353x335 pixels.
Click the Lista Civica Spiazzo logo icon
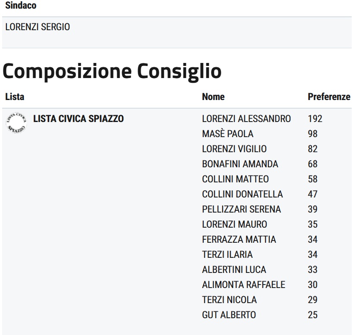point(16,122)
